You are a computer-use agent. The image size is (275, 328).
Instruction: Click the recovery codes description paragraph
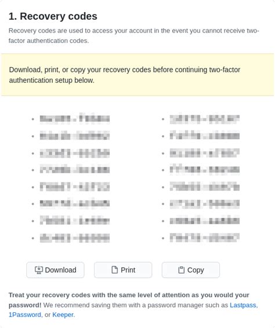134,35
